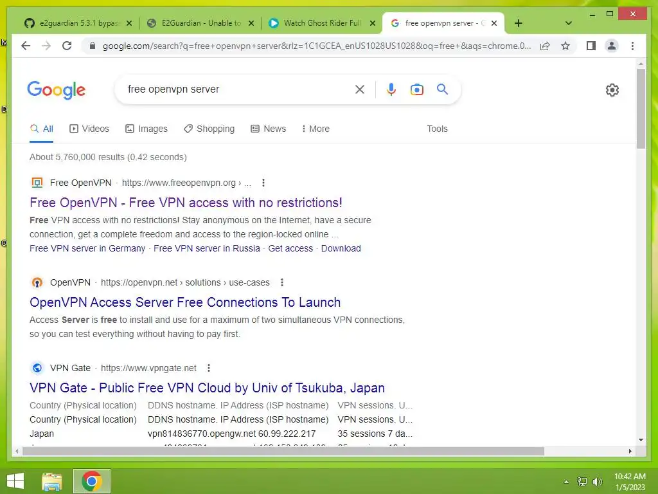Open the taskbar clock and date
The image size is (658, 494).
[x=630, y=482]
